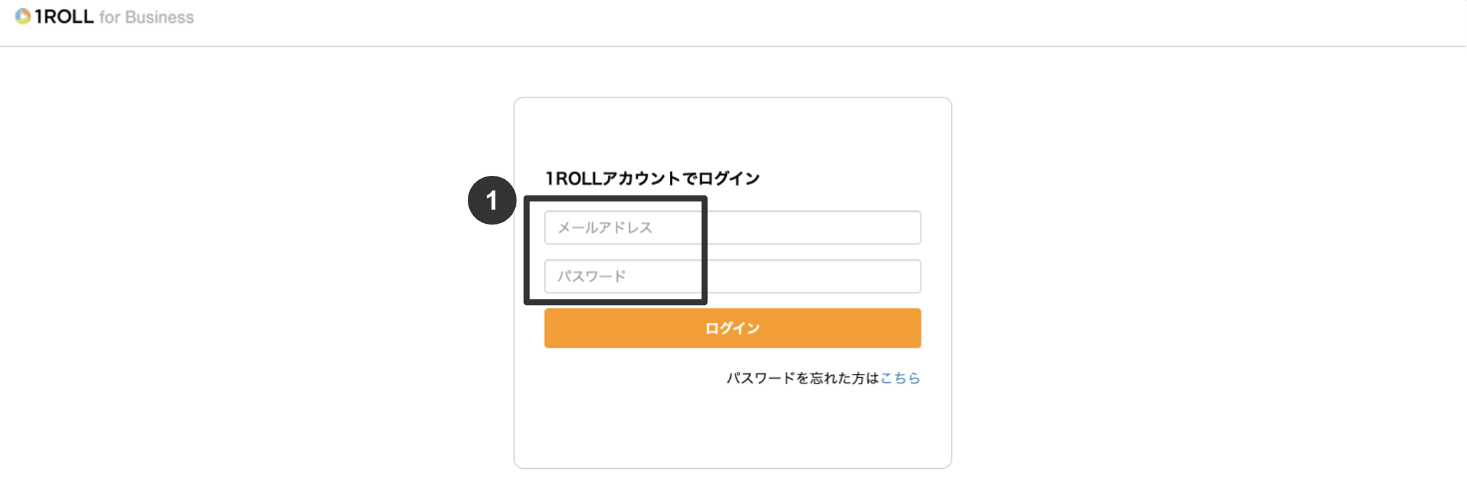Open the こちら password recovery link

(x=900, y=379)
